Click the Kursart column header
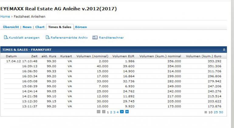 [x=66, y=56]
